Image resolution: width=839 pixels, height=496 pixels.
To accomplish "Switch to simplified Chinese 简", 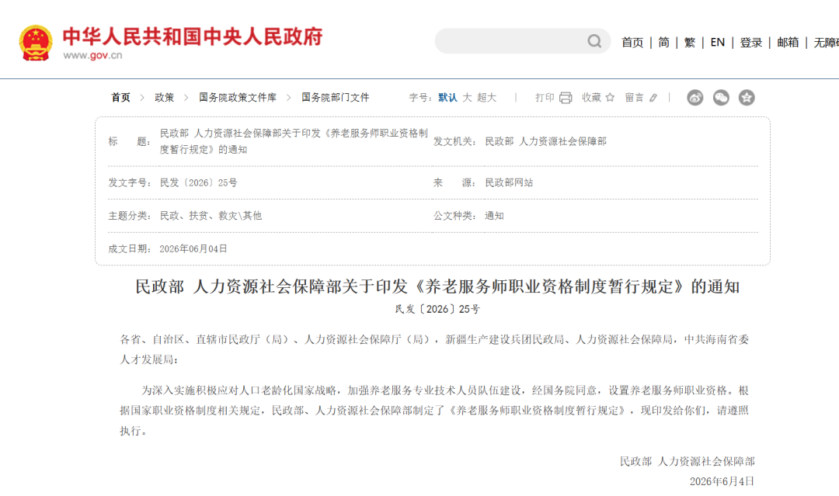I will tap(663, 42).
